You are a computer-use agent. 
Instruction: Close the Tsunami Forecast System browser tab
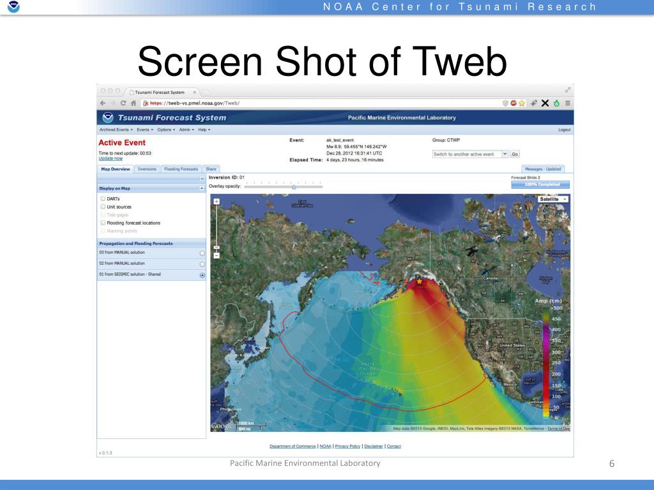point(194,92)
